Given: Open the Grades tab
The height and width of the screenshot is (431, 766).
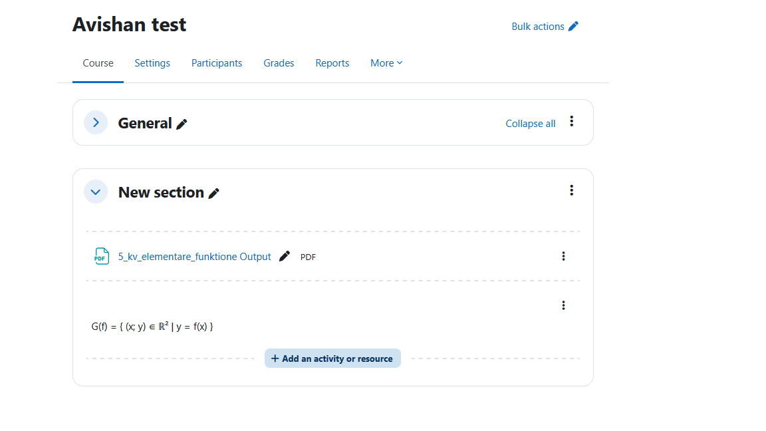Looking at the screenshot, I should pyautogui.click(x=279, y=63).
